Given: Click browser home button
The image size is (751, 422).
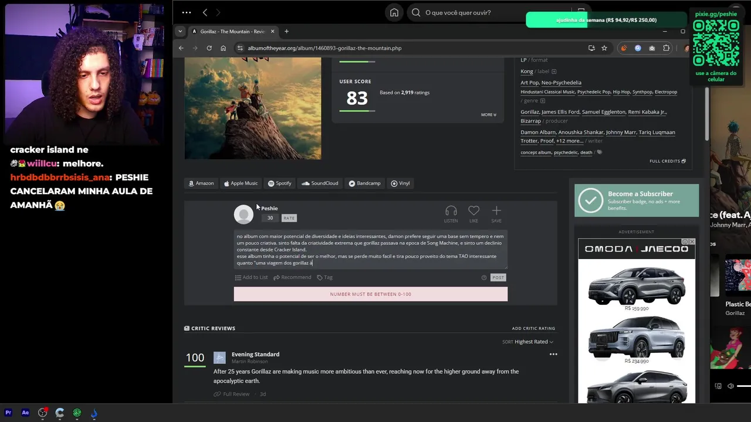Looking at the screenshot, I should pyautogui.click(x=223, y=48).
